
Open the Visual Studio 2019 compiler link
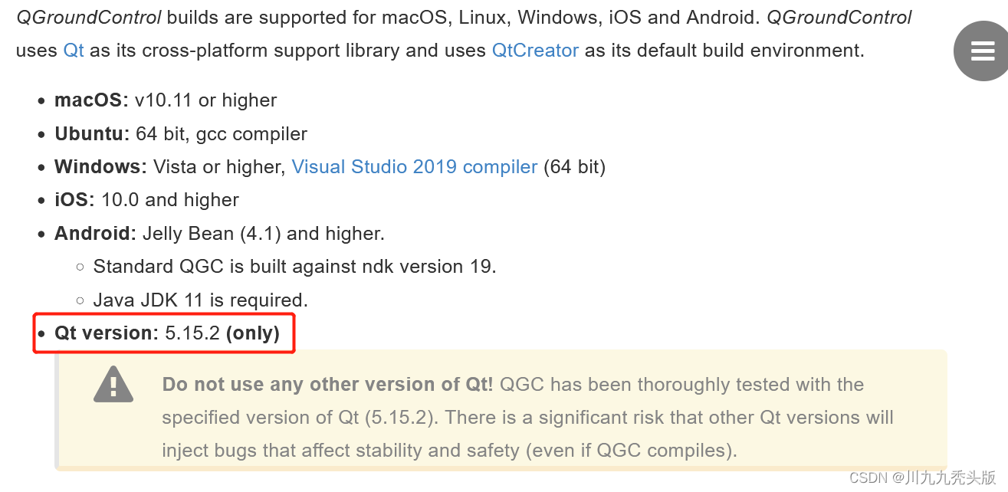click(414, 166)
